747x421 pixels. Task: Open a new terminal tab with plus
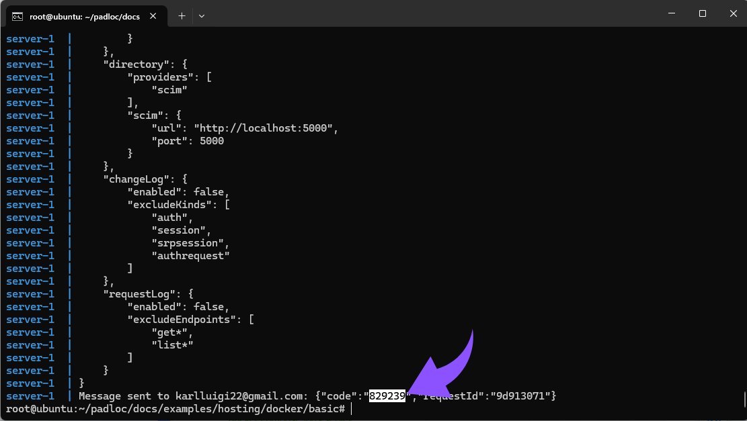(182, 15)
